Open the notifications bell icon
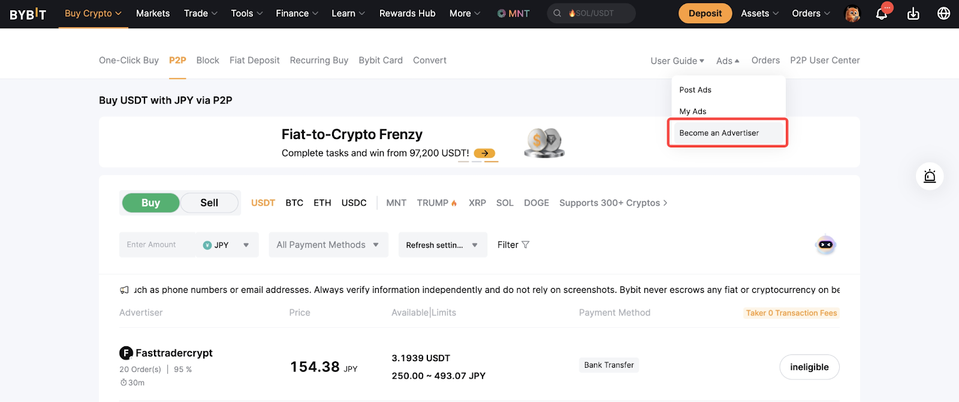This screenshot has height=402, width=959. point(881,14)
